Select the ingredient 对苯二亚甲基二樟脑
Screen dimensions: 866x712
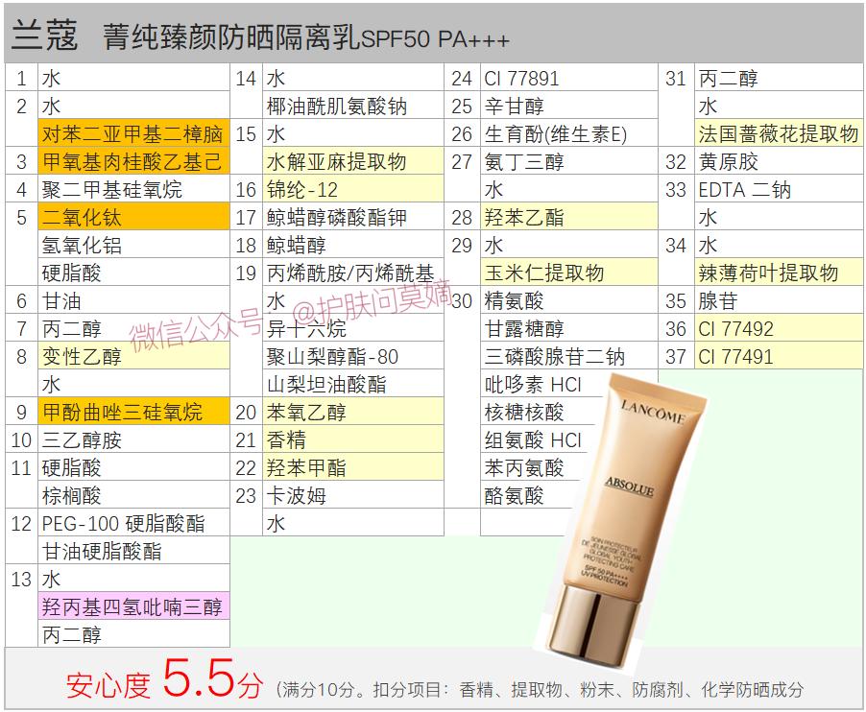pyautogui.click(x=133, y=133)
